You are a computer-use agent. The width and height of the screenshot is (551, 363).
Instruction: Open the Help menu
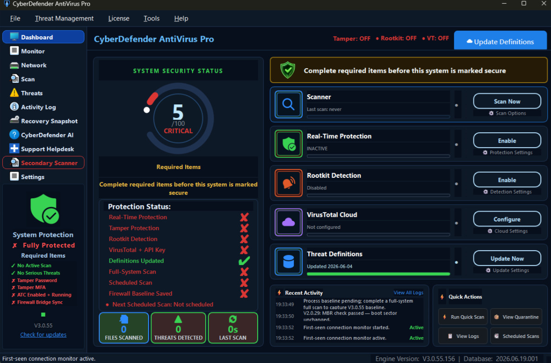click(x=181, y=18)
